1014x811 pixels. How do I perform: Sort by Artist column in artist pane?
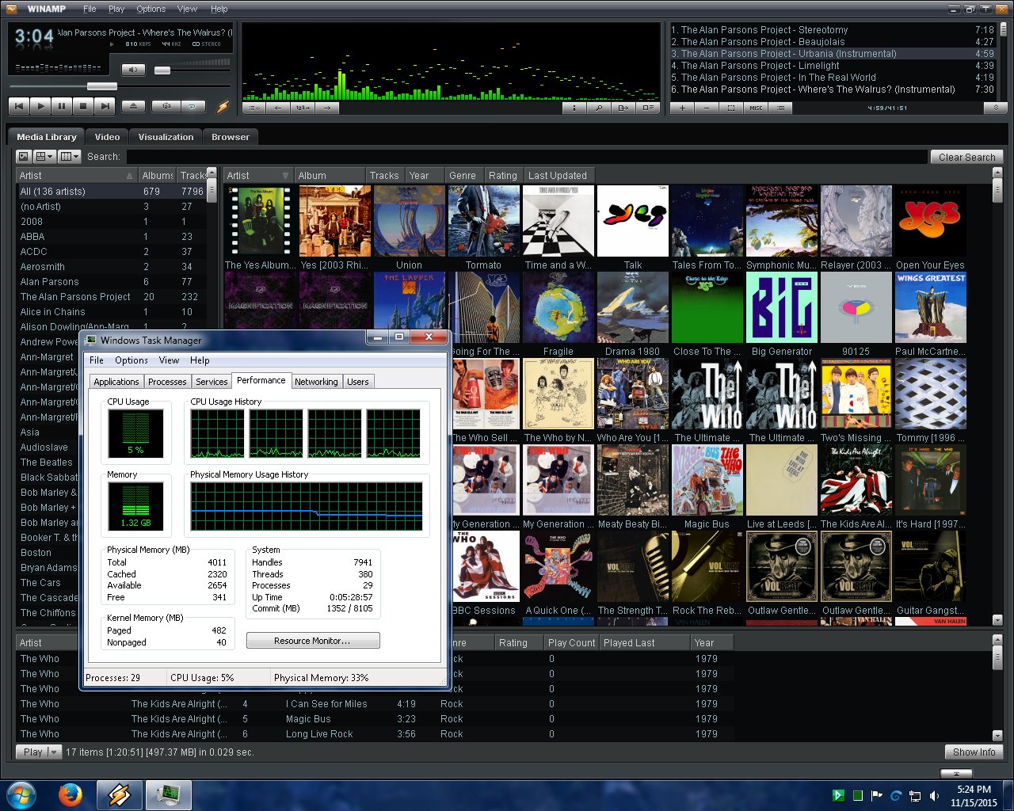(x=76, y=175)
